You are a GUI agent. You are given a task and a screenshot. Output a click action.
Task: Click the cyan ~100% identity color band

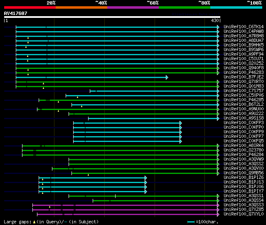pos(236,7)
